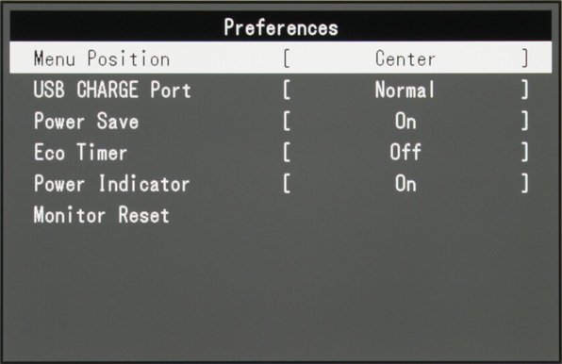This screenshot has height=364, width=562.
Task: Click the opening bracket beside USB CHARGE Port
Action: (x=287, y=90)
